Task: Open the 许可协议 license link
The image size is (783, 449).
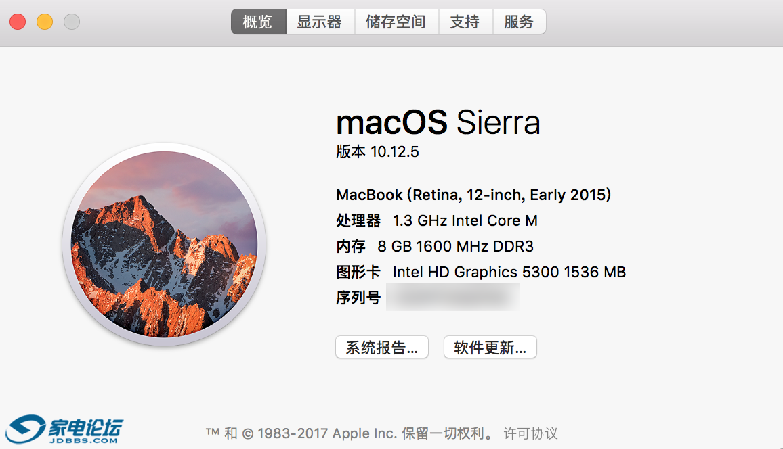Action: 530,433
